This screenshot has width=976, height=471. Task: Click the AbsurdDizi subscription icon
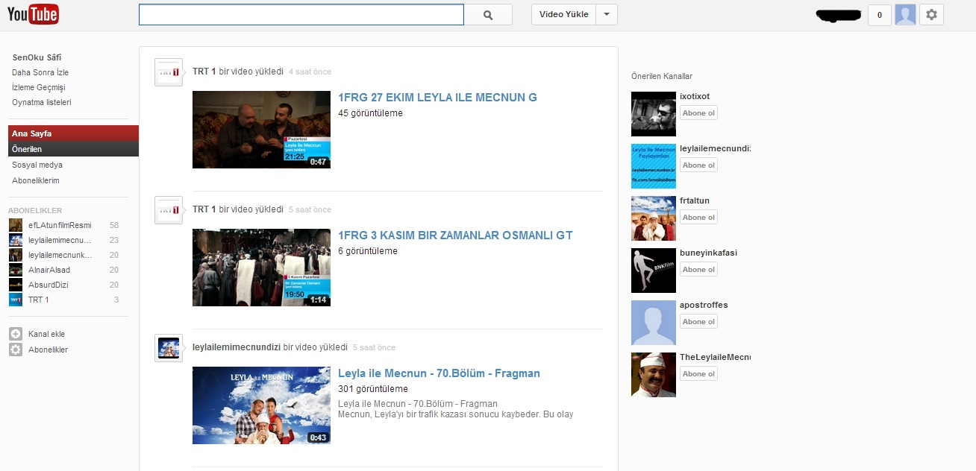(x=15, y=285)
